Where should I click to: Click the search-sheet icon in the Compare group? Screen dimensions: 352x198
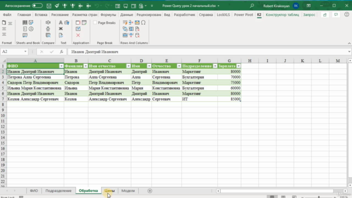coord(48,35)
